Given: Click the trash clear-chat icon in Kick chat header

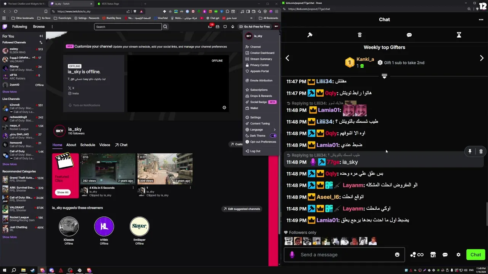Looking at the screenshot, I should pyautogui.click(x=360, y=35).
